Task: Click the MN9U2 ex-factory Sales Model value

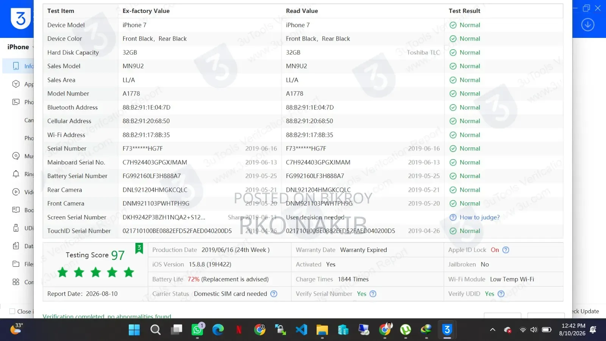Action: (133, 66)
